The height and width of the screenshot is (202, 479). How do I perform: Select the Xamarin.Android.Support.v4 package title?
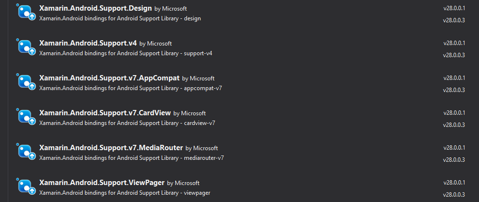[x=88, y=43]
